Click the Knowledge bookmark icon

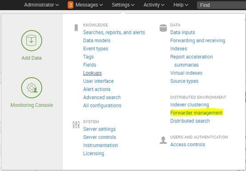pyautogui.click(x=76, y=28)
